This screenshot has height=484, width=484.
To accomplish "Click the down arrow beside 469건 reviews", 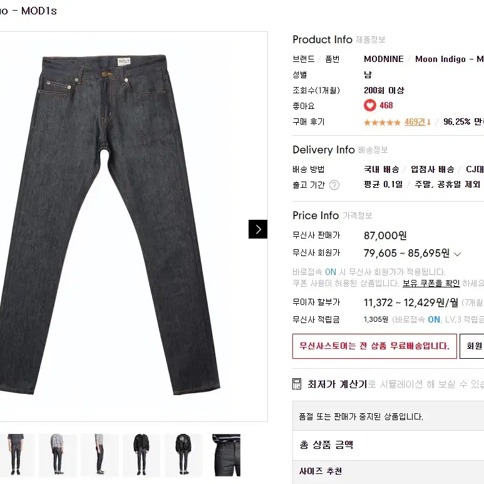I will click(x=429, y=122).
